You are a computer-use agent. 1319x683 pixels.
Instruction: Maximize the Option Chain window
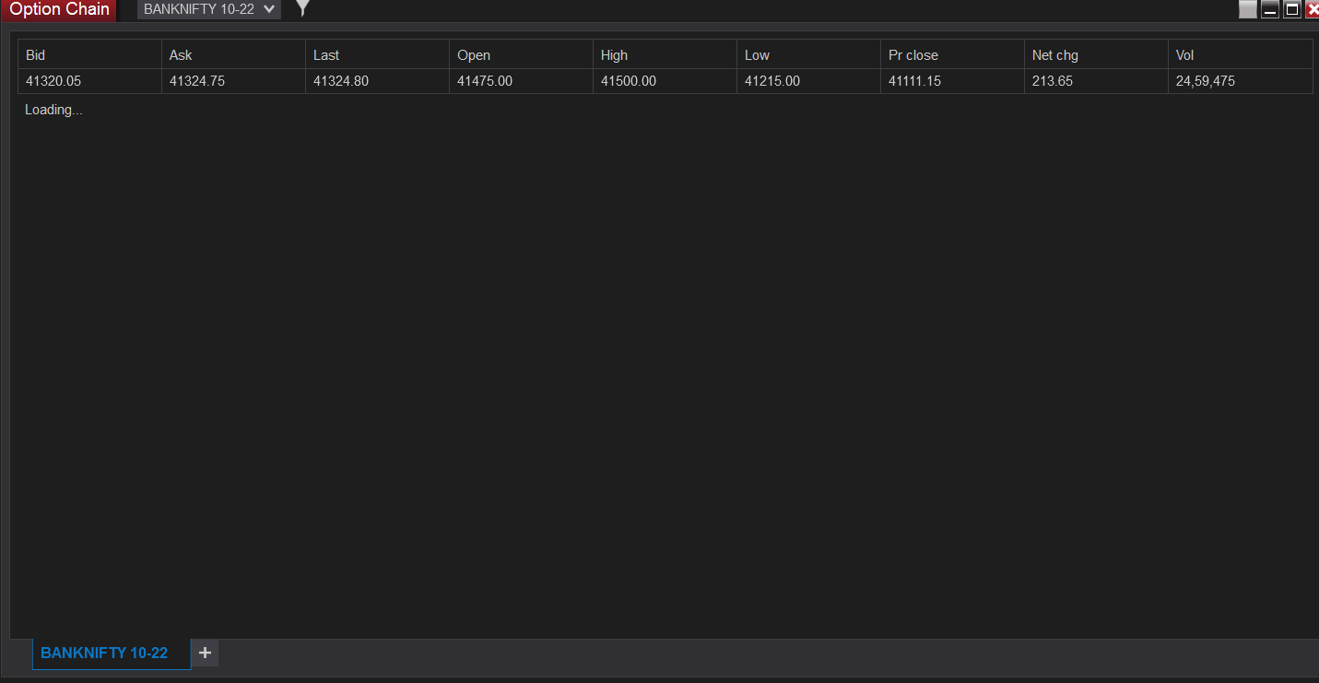coord(1292,9)
